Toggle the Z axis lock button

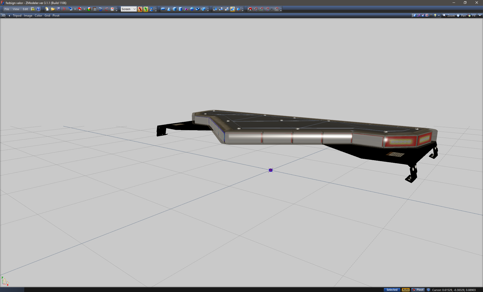click(151, 9)
